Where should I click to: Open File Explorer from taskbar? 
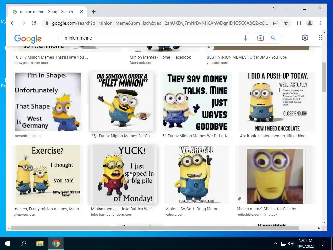[x=40, y=243]
